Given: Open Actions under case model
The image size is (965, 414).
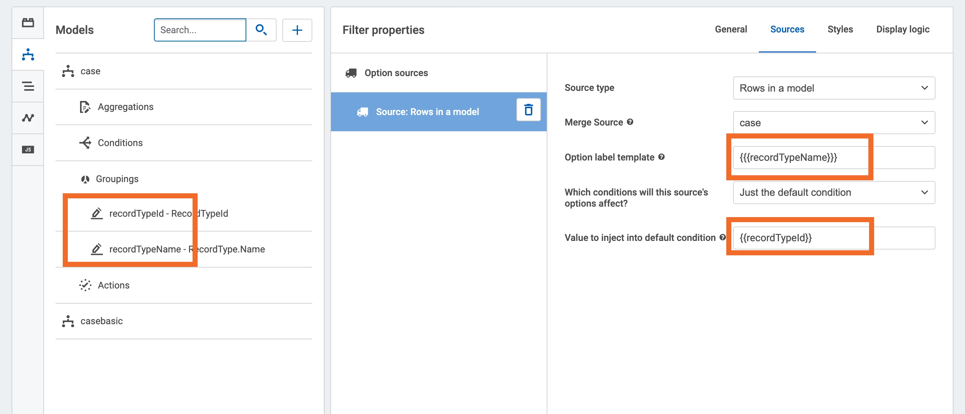Looking at the screenshot, I should tap(184, 285).
